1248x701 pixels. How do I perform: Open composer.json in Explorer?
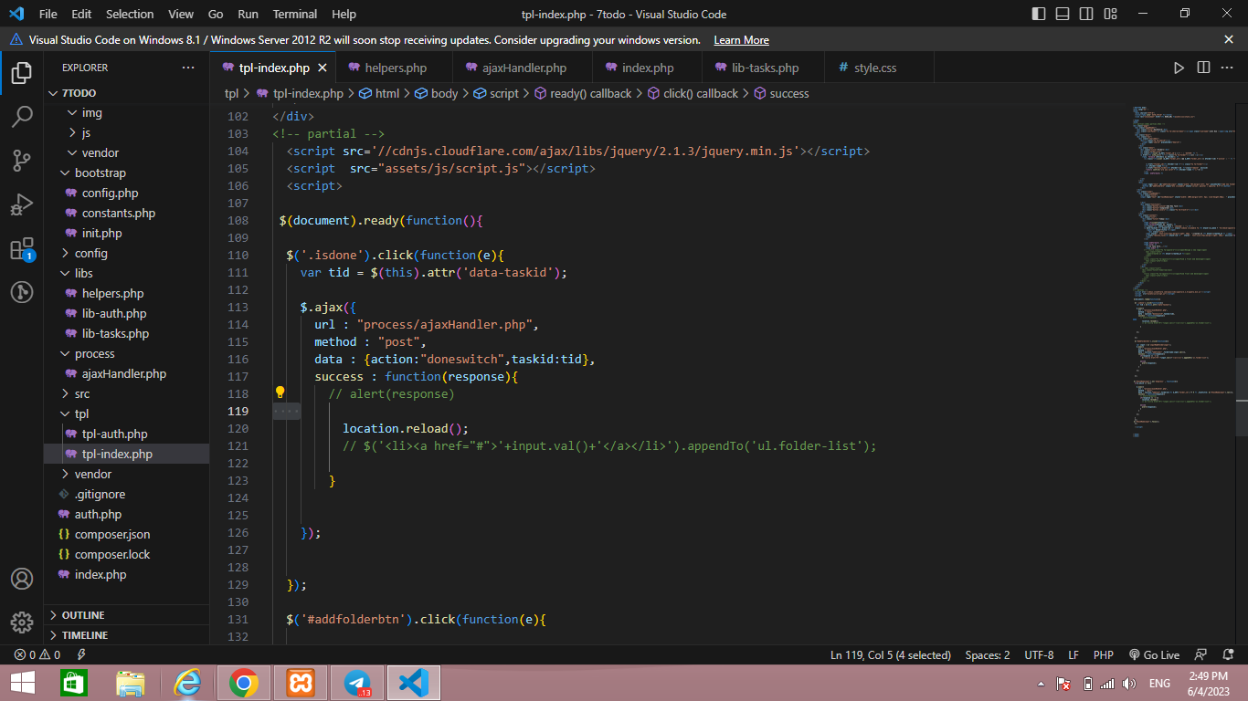127,535
